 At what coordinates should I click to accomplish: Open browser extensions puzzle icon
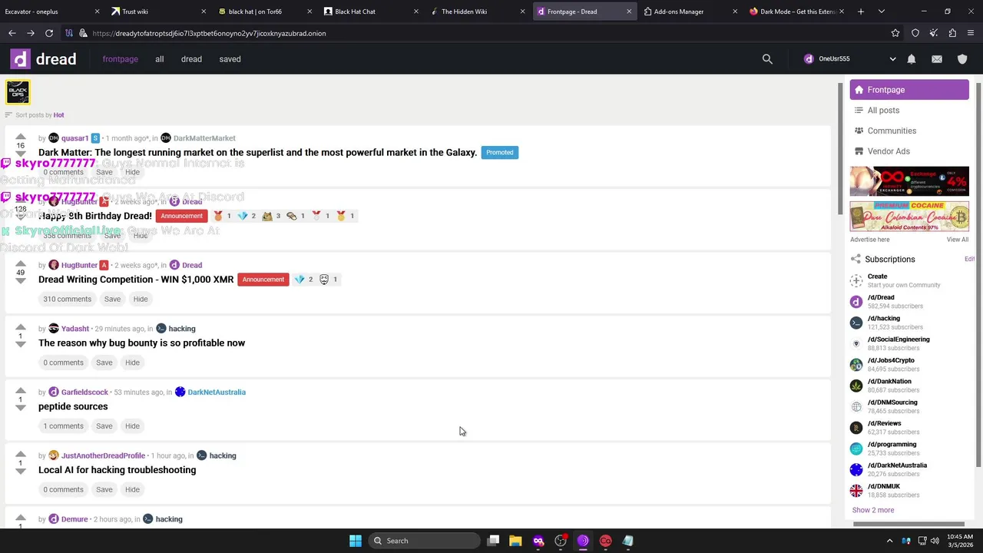952,33
